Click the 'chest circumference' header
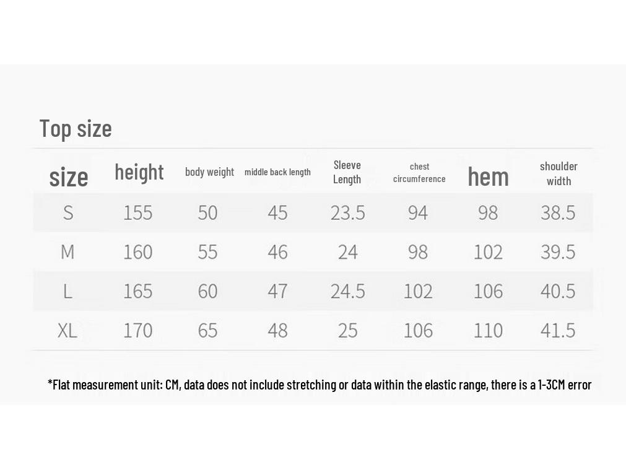Image resolution: width=626 pixels, height=470 pixels. click(419, 173)
